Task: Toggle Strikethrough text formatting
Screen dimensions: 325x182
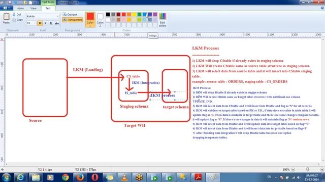Action: tap(56, 23)
